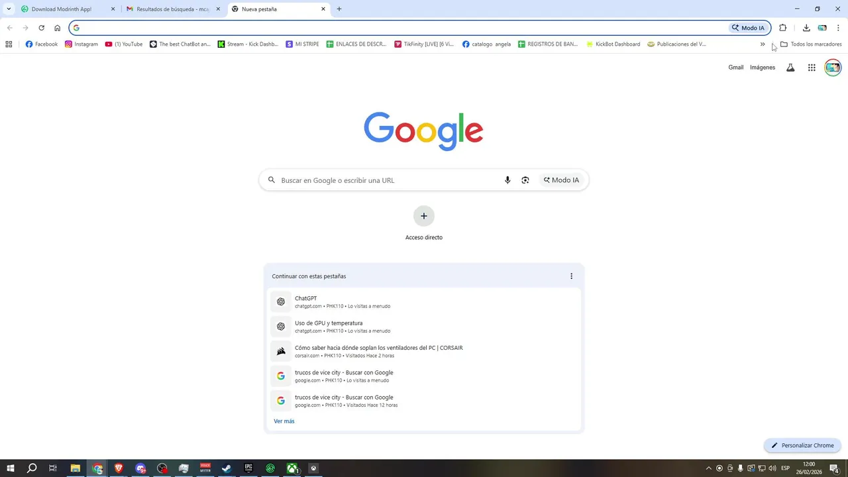
Task: Open the Windows Start menu
Action: point(11,468)
